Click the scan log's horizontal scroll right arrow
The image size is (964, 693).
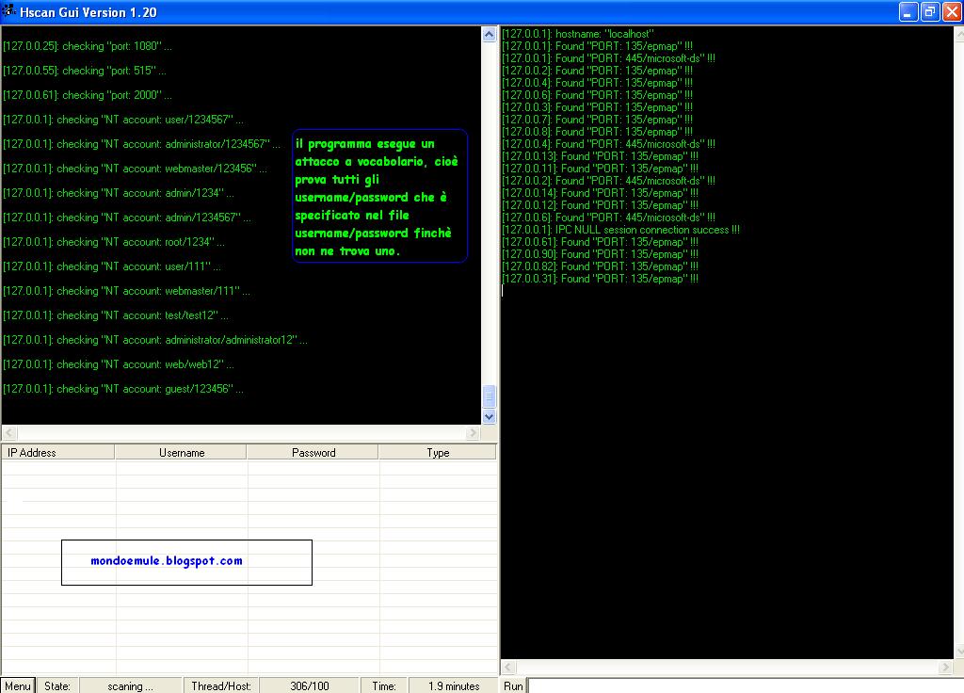473,433
